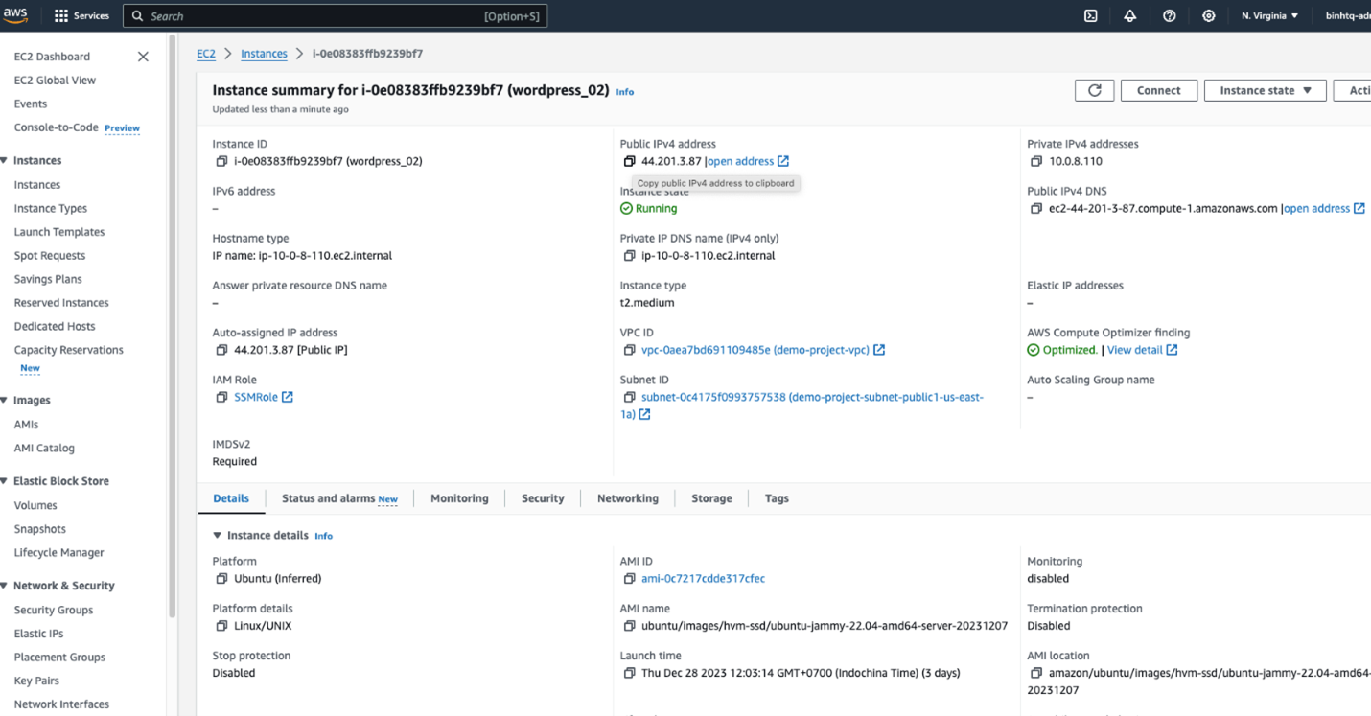View detail of Compute Optimizer finding

click(1143, 350)
